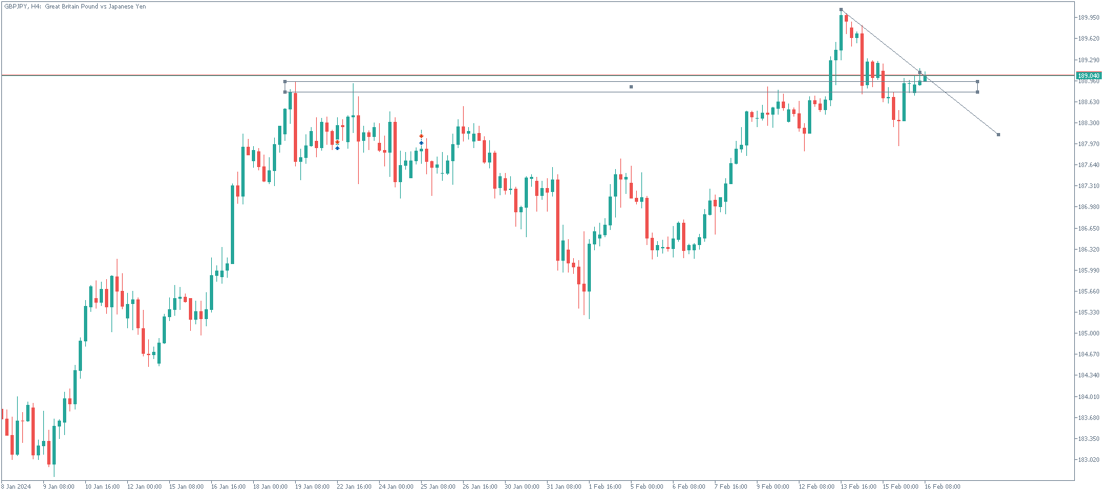Click the GBPJPY, H4 chart title text
1109x494 pixels.
(75, 7)
